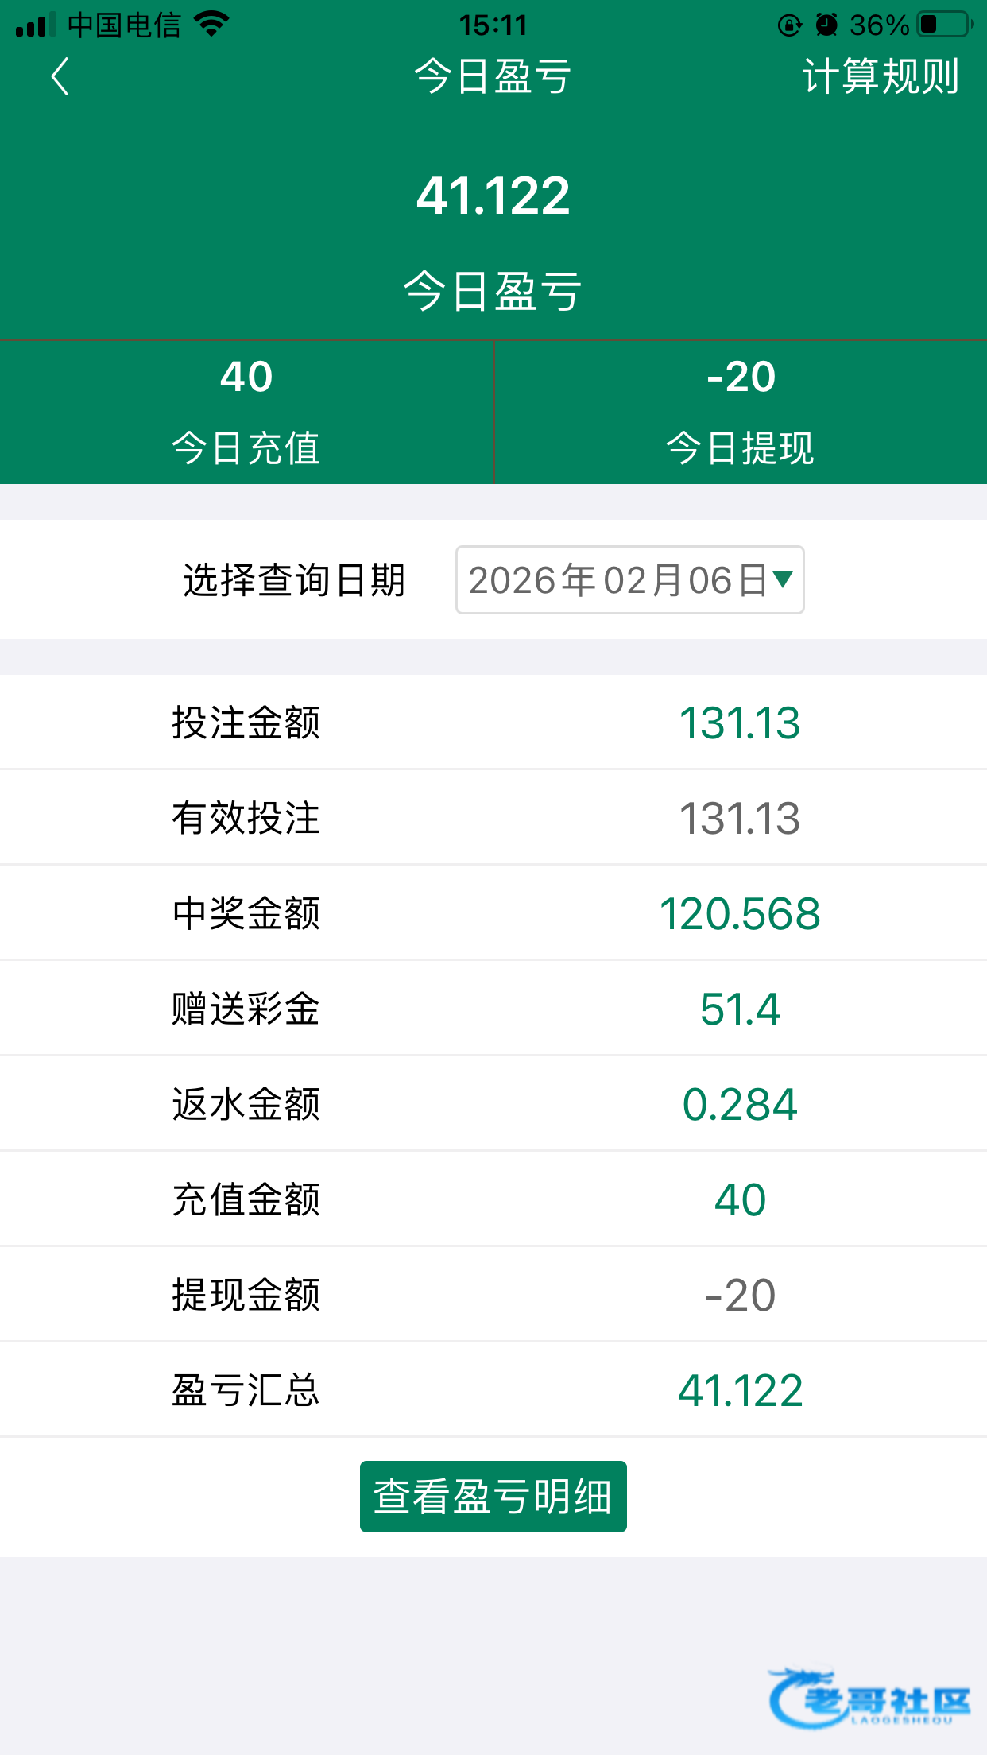The width and height of the screenshot is (987, 1755).
Task: Open the 2026年02月06日 date dropdown
Action: point(620,580)
